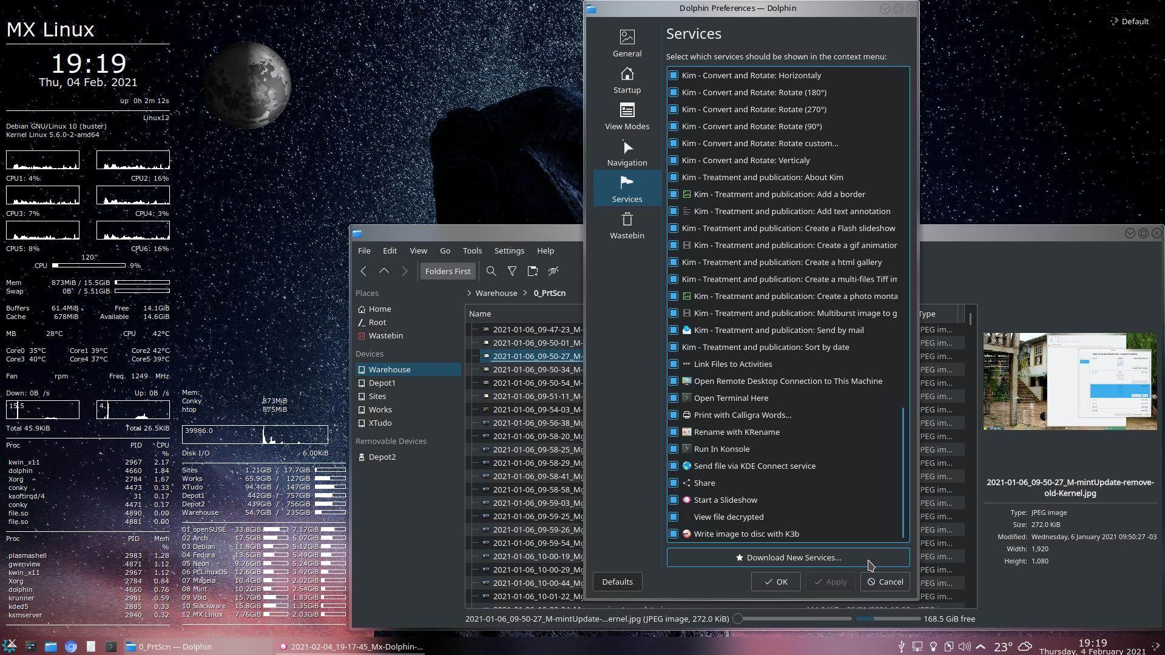Go to Home in Places panel
Viewport: 1165px width, 655px height.
[408, 309]
